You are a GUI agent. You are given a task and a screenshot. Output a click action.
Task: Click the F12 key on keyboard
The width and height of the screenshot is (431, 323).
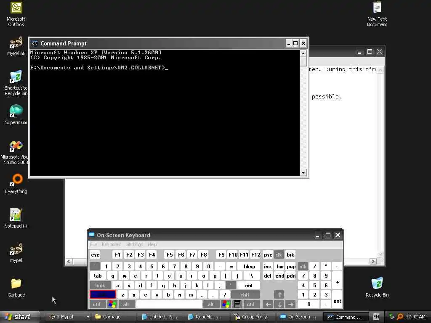[x=255, y=254]
